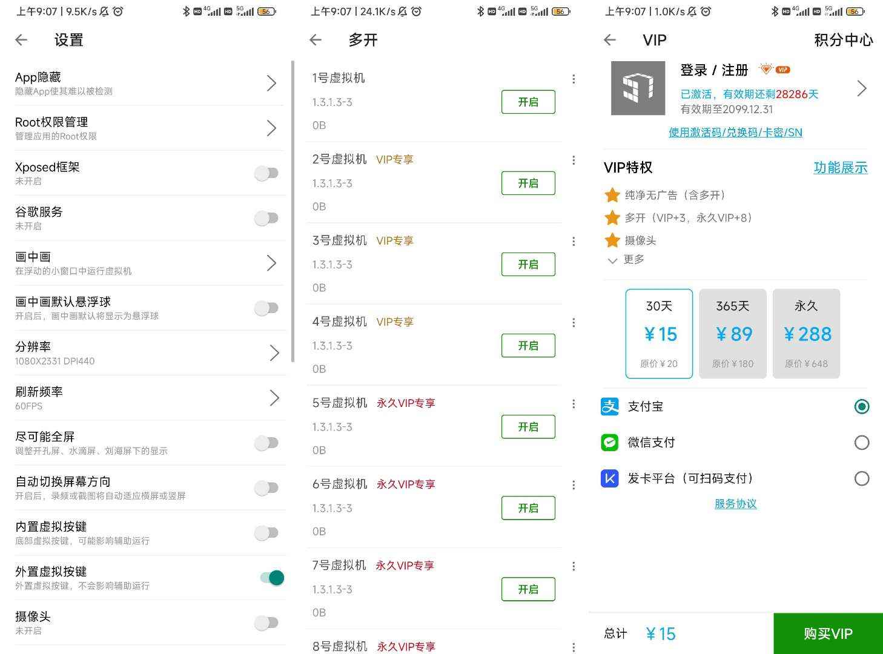Tap the back arrow on the 设置 page
The height and width of the screenshot is (654, 883).
click(x=21, y=40)
